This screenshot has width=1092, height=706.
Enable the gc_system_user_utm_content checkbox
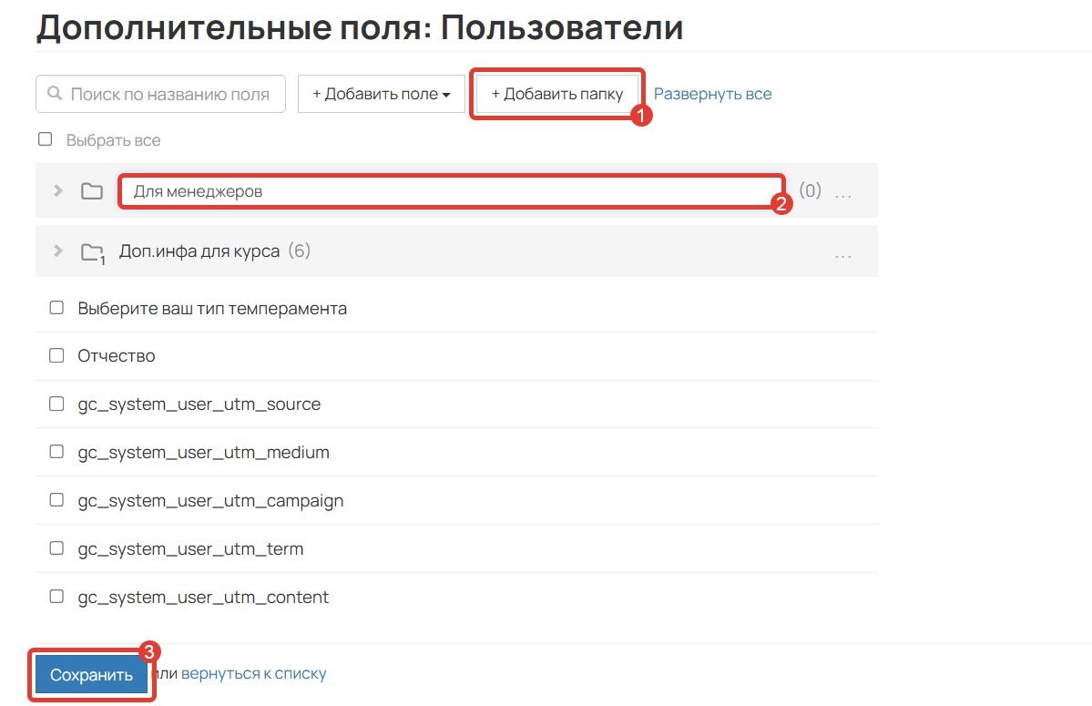(56, 596)
